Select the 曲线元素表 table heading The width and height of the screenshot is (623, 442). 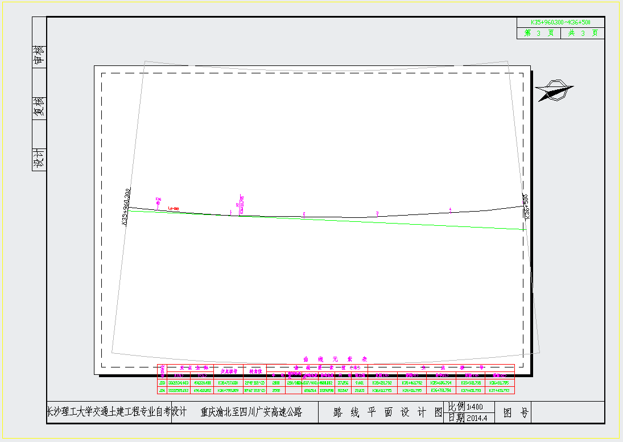click(335, 360)
